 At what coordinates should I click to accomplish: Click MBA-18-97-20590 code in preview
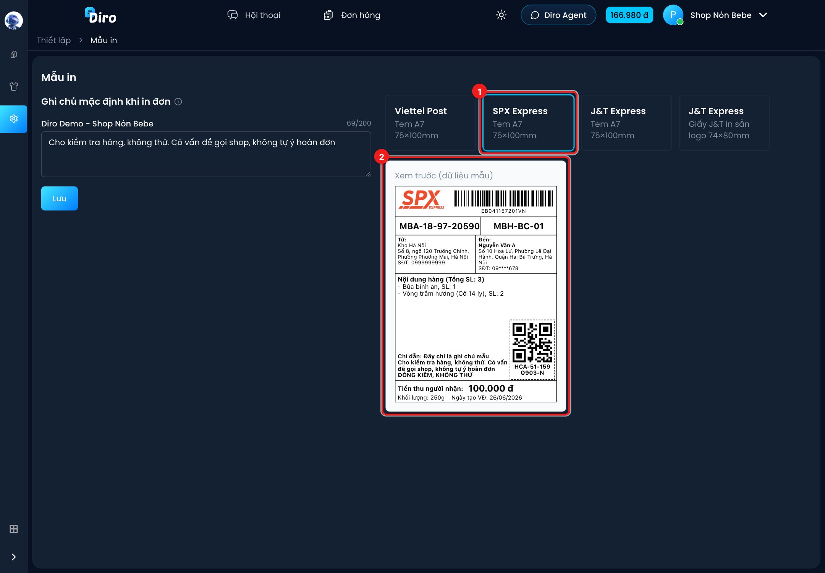[x=439, y=226]
